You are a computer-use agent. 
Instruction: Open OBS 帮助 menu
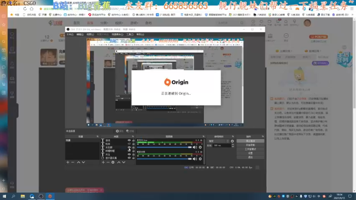(x=140, y=35)
